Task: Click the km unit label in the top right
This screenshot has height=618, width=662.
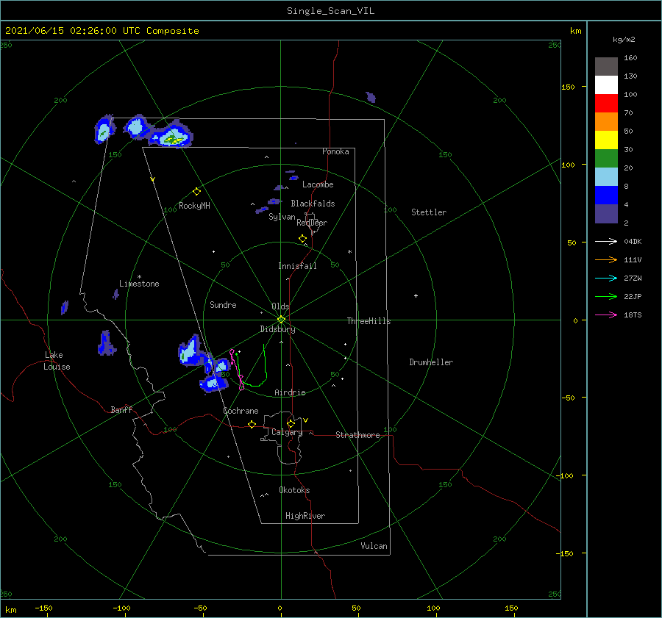Action: point(575,31)
